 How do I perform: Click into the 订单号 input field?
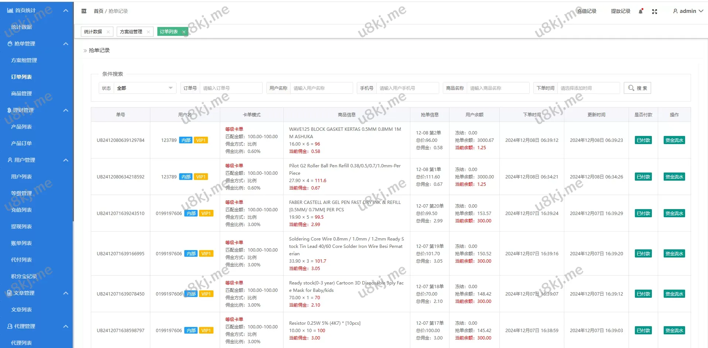tap(230, 88)
